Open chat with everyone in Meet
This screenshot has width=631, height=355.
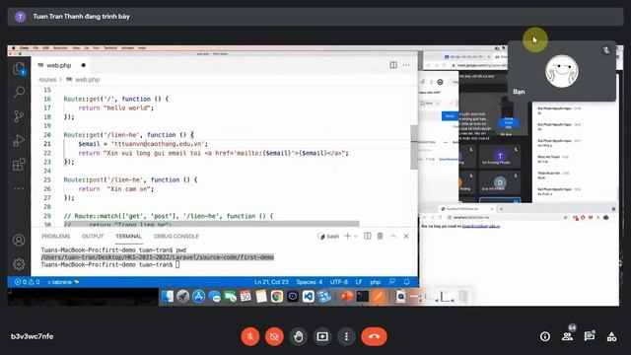tap(590, 336)
